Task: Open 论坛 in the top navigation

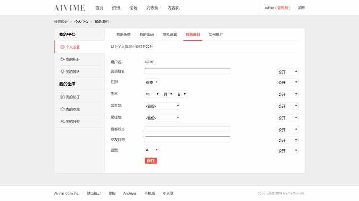Action: tap(133, 8)
